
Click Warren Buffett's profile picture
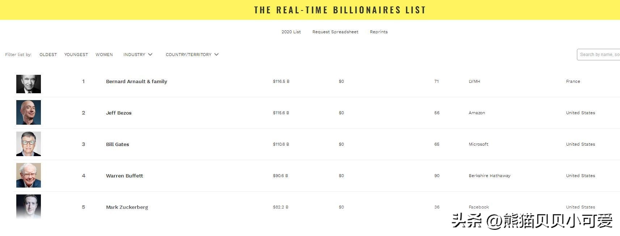(x=29, y=175)
